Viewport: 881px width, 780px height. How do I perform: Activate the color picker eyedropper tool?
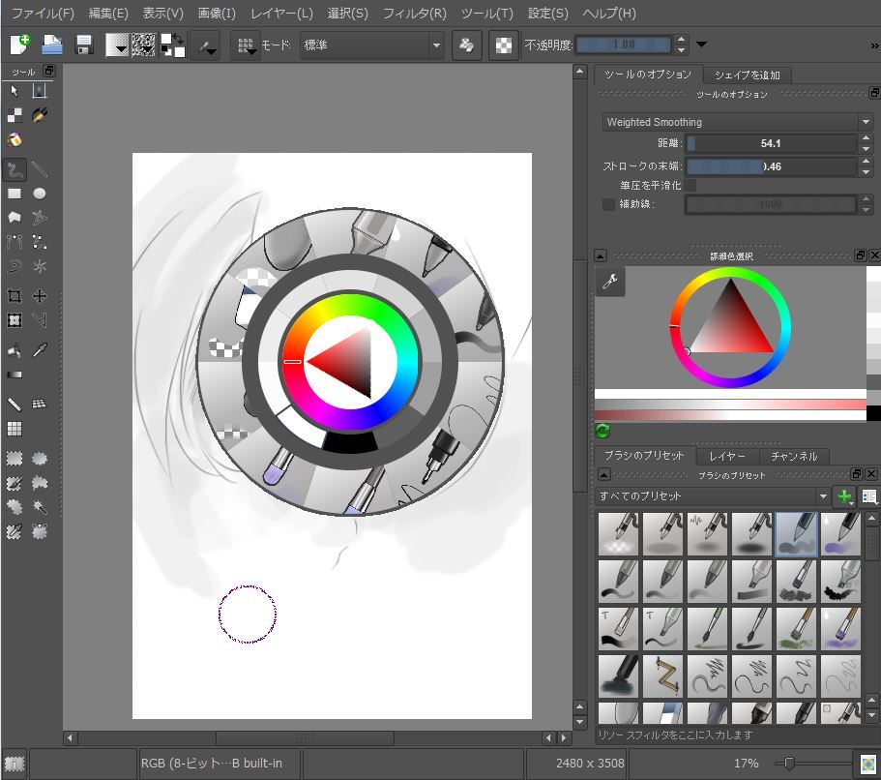[40, 350]
